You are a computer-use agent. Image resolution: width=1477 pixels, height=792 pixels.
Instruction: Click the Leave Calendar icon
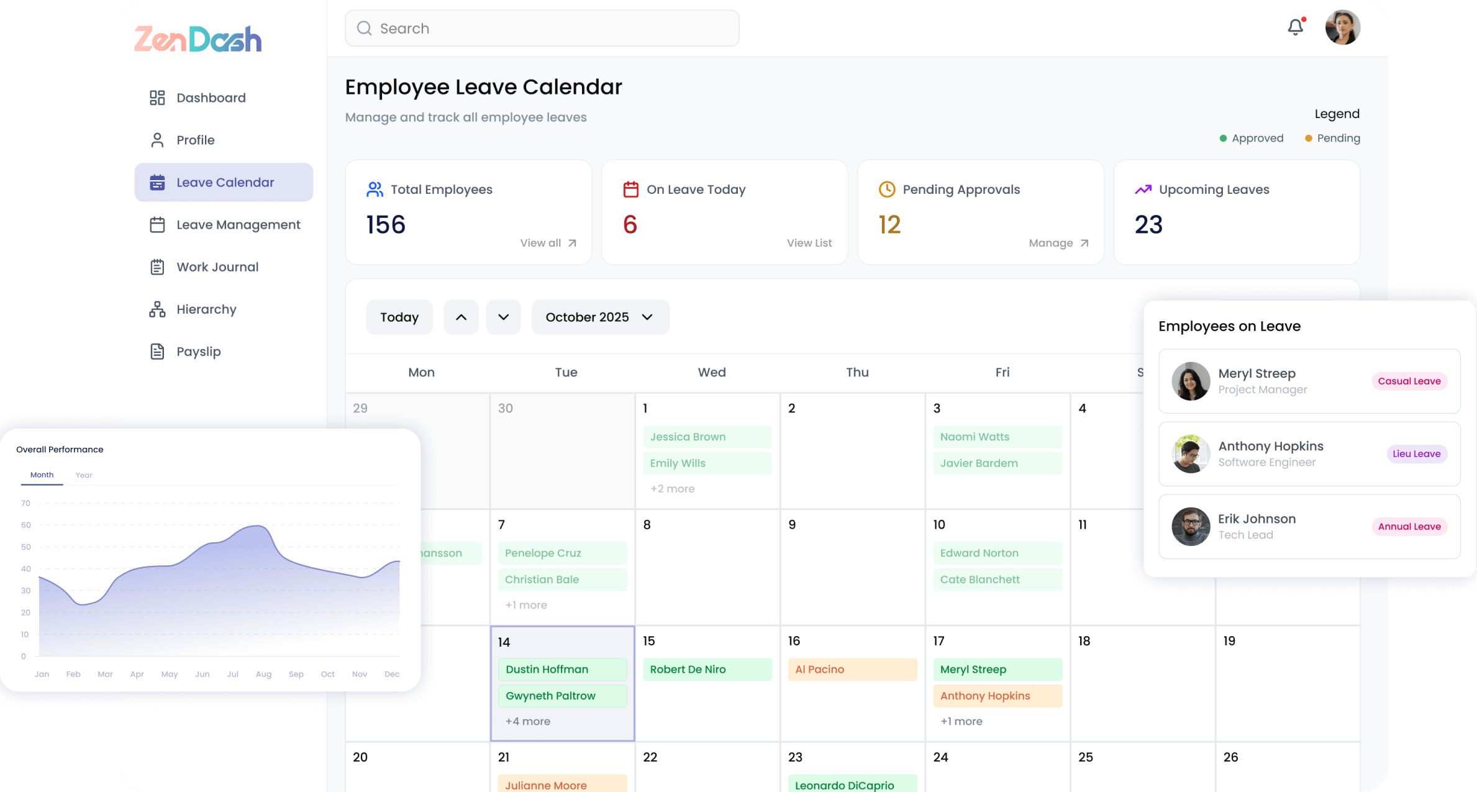[157, 182]
